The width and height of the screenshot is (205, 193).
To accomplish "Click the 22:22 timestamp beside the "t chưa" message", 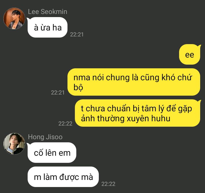I will (x=65, y=124).
